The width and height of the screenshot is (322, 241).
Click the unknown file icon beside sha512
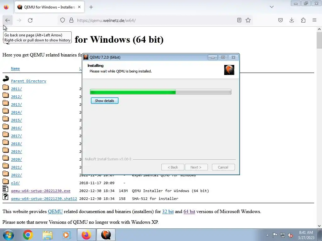pyautogui.click(x=5, y=196)
